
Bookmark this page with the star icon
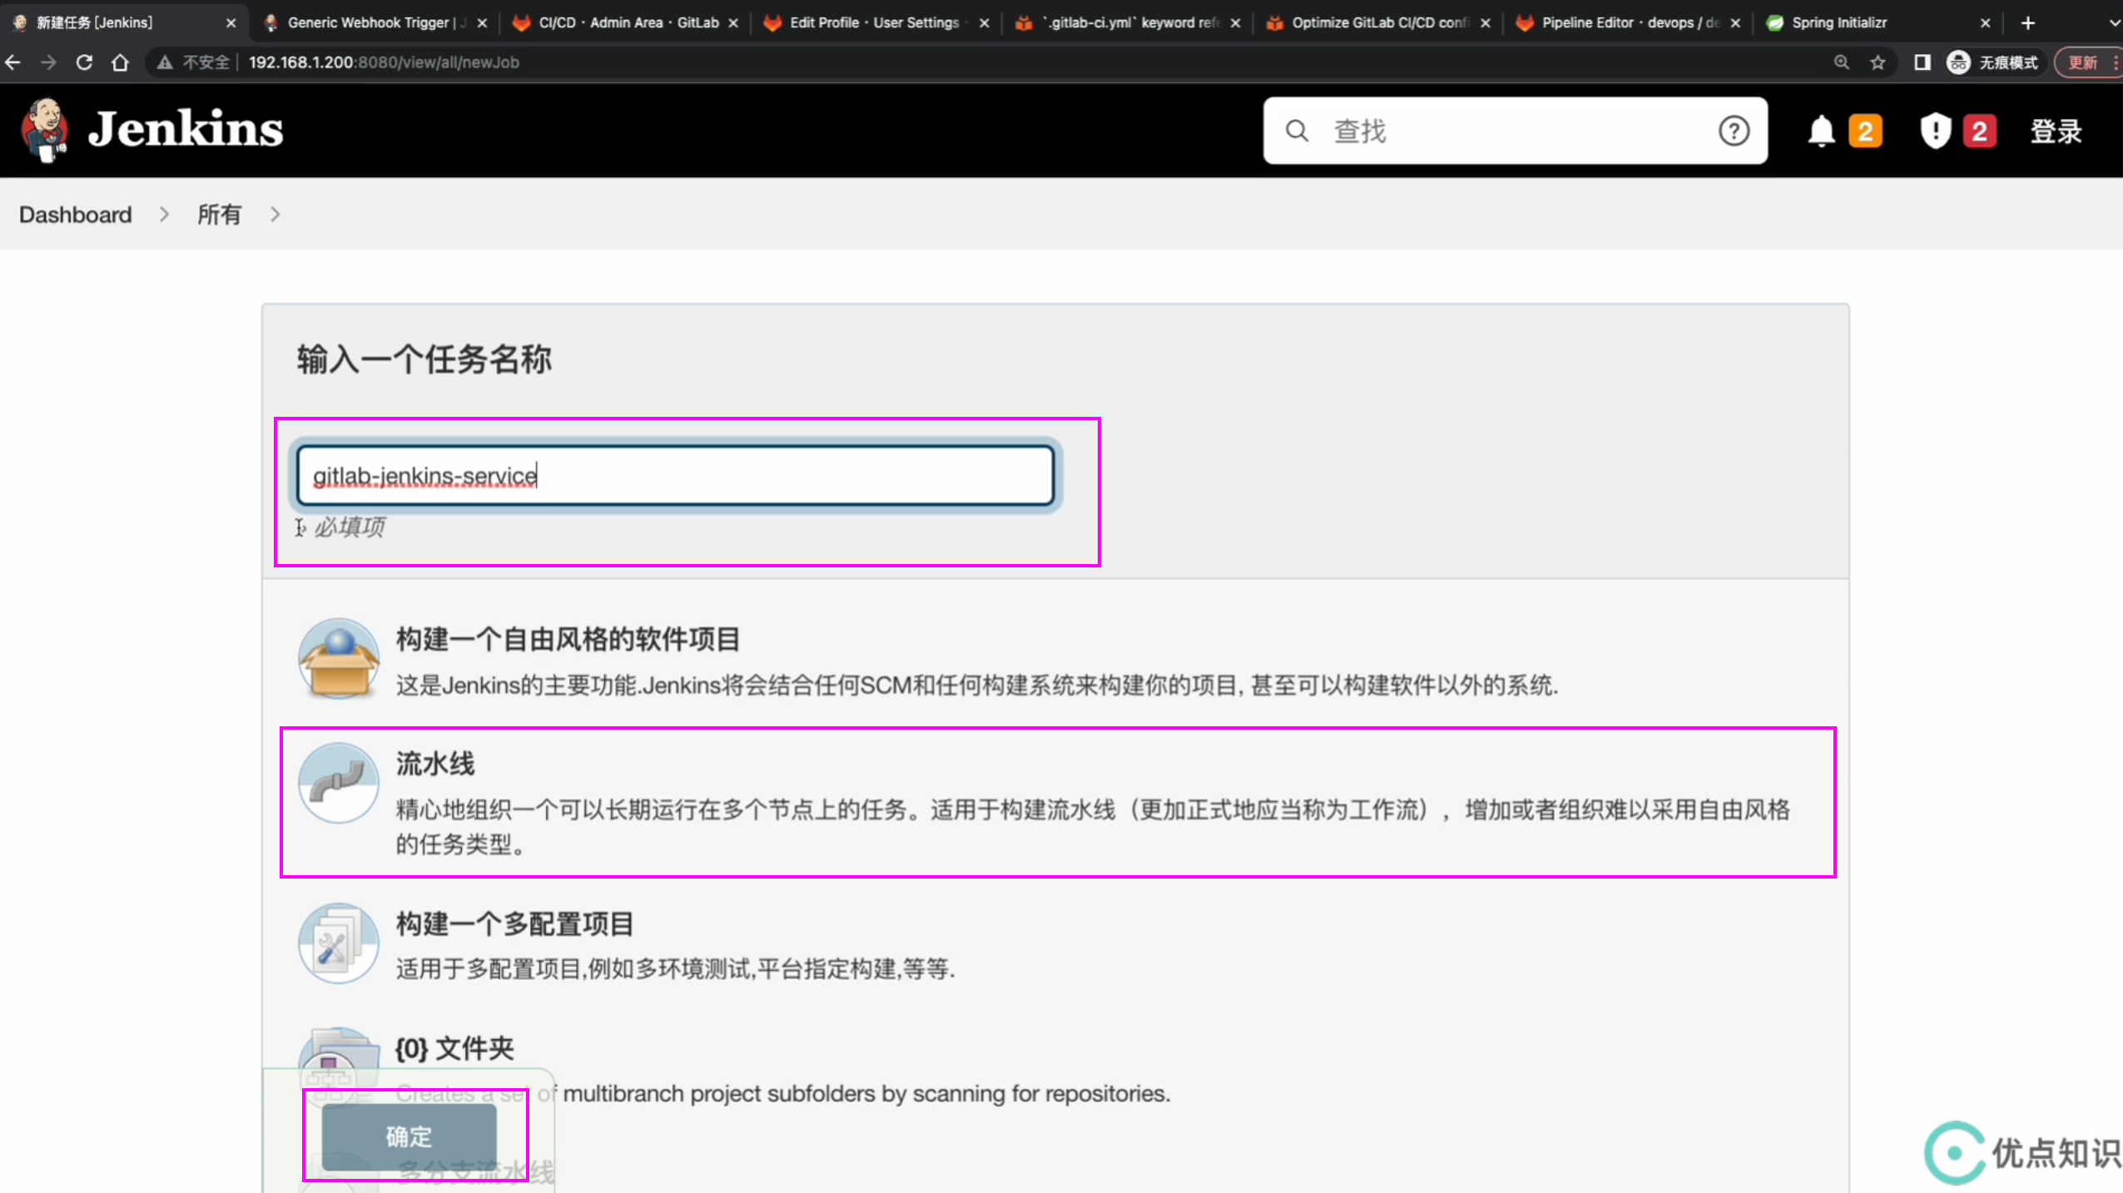click(x=1877, y=62)
